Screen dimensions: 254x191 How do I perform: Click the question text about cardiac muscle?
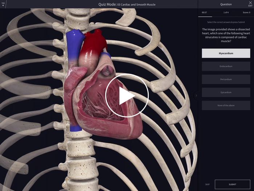coord(226,35)
